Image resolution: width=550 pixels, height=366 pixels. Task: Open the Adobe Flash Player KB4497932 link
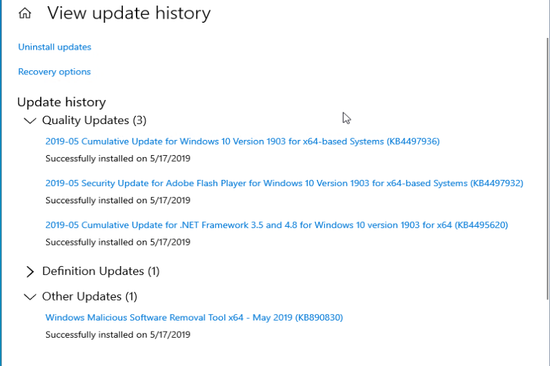pyautogui.click(x=284, y=183)
